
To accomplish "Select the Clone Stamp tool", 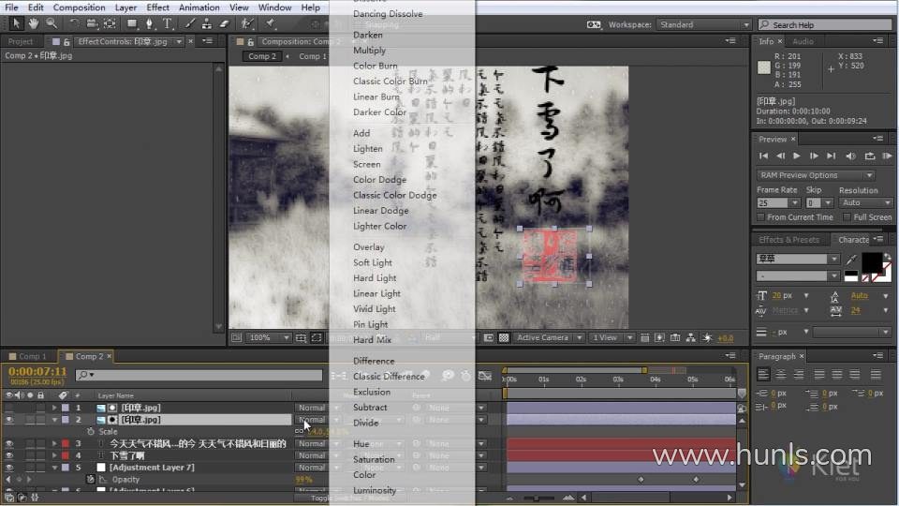I will (206, 23).
